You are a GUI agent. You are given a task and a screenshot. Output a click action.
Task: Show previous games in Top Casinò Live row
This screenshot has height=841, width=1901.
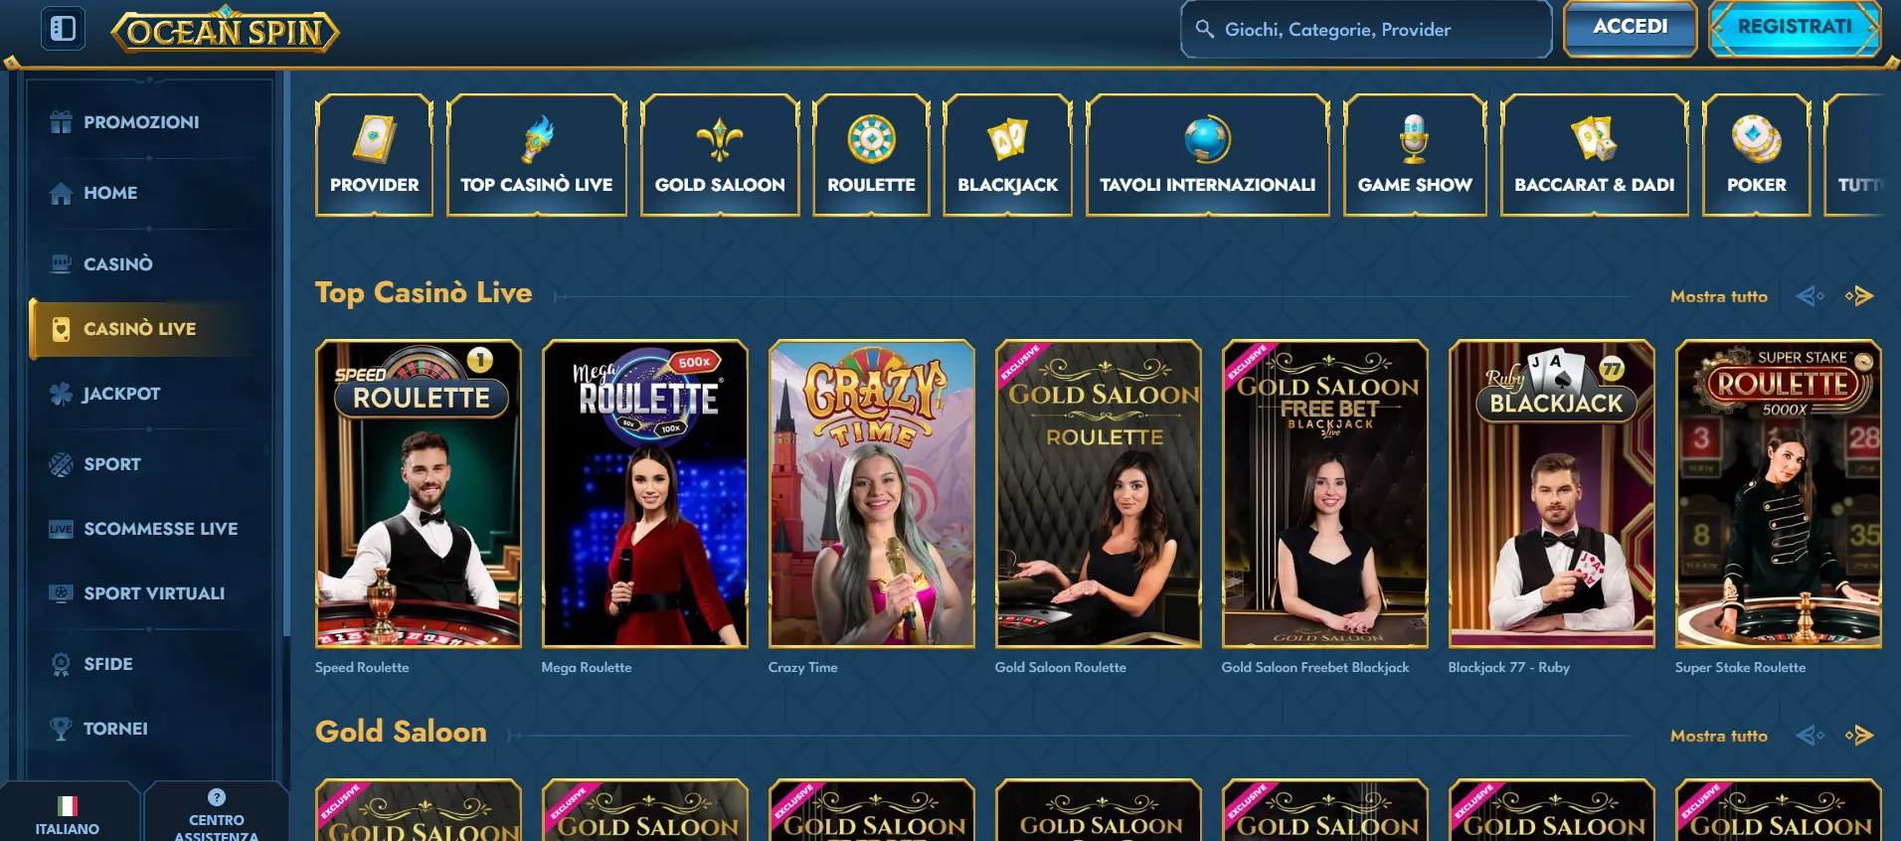tap(1811, 296)
